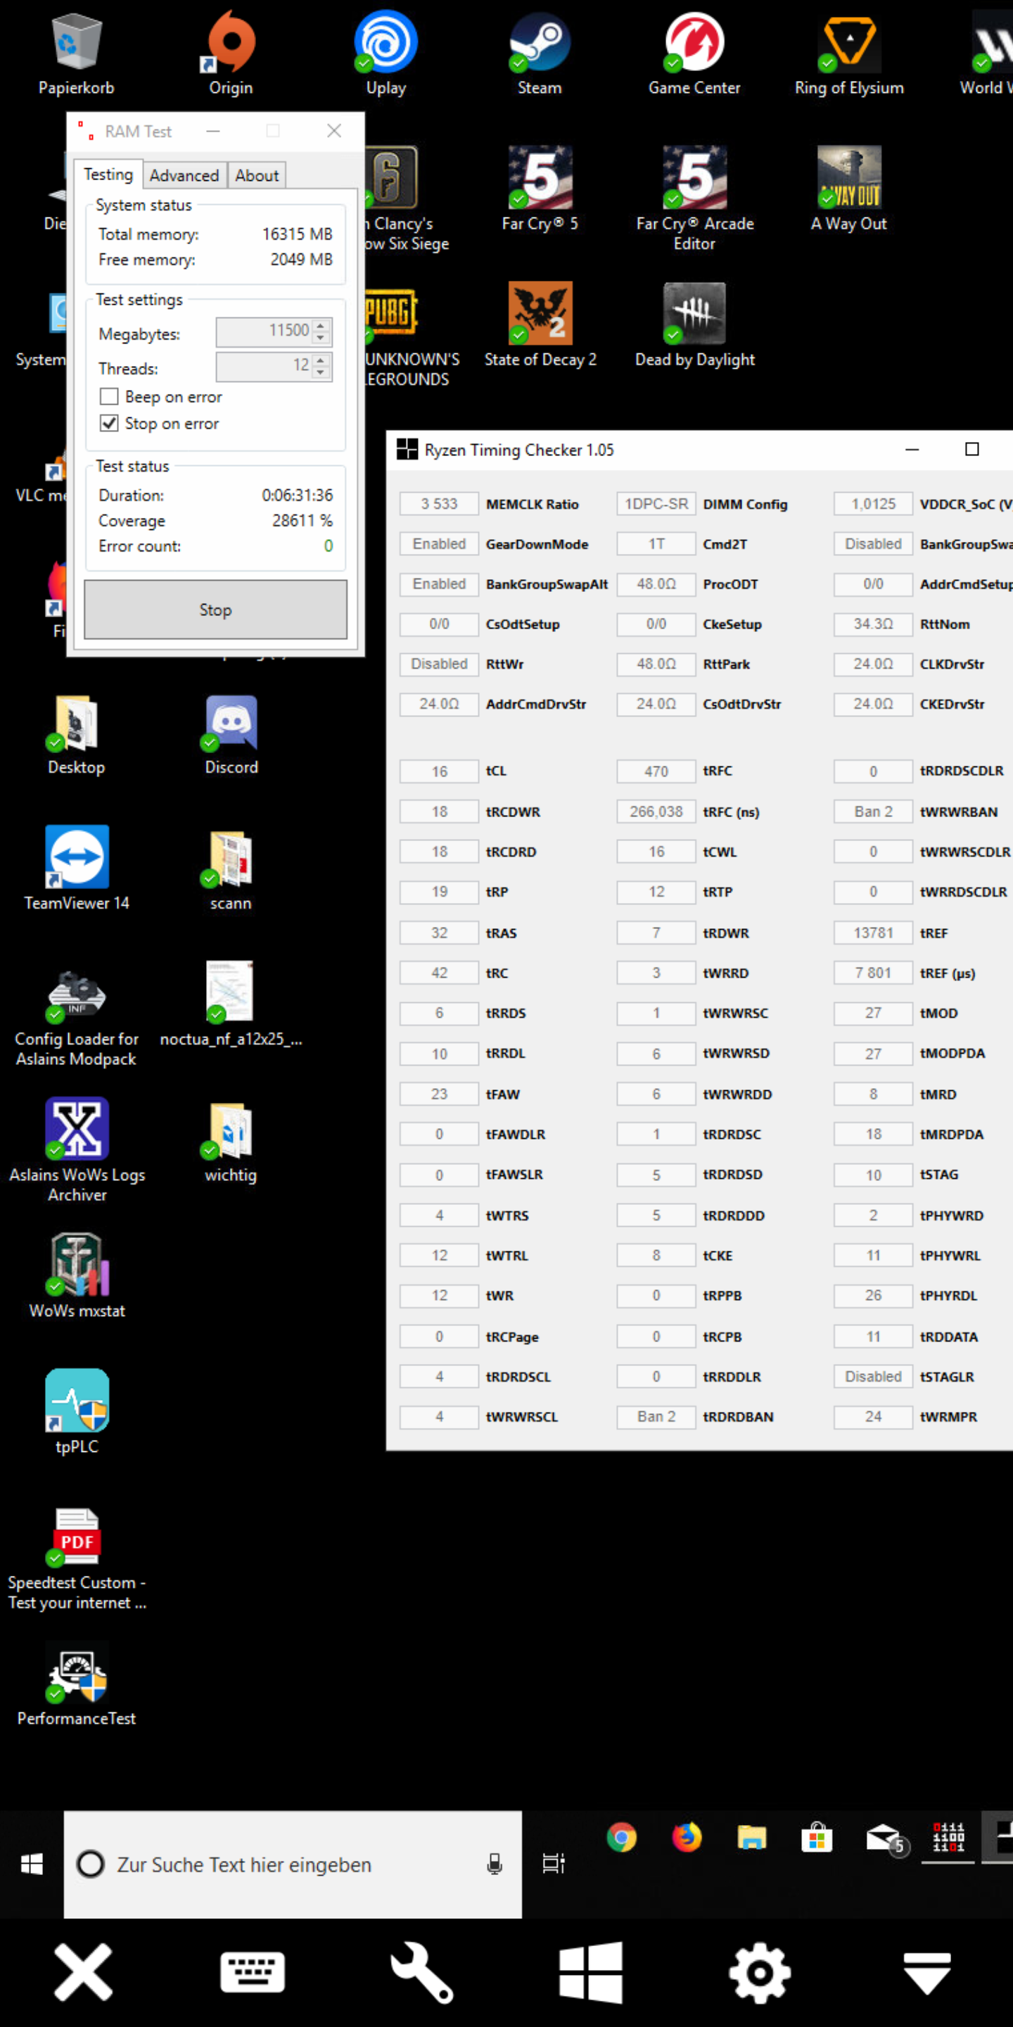Decrease the Threads value stepper
This screenshot has height=2027, width=1013.
click(320, 373)
